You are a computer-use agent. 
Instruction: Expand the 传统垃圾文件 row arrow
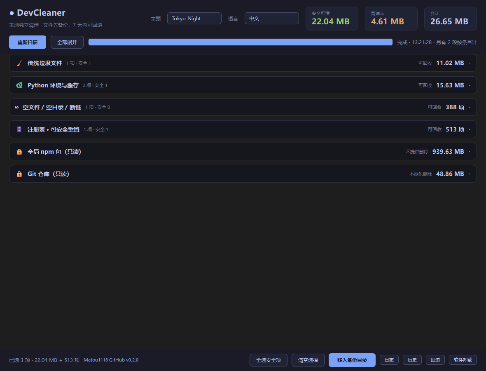click(470, 63)
